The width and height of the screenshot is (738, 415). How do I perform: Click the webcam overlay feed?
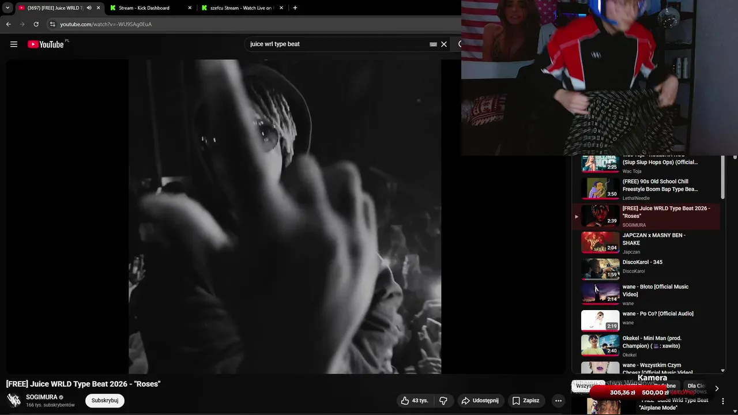click(x=600, y=78)
